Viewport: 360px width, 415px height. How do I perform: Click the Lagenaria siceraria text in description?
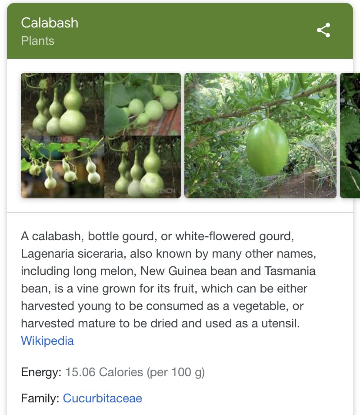(x=73, y=254)
